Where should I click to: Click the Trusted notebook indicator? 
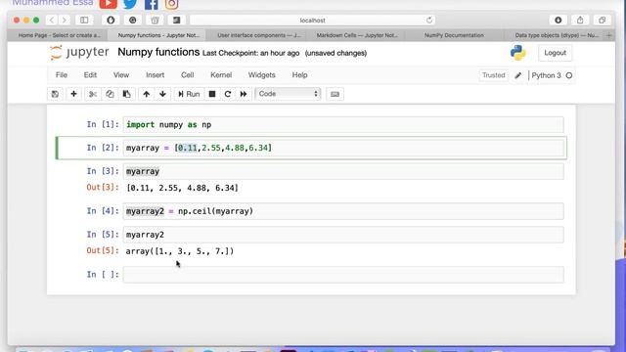tap(493, 75)
